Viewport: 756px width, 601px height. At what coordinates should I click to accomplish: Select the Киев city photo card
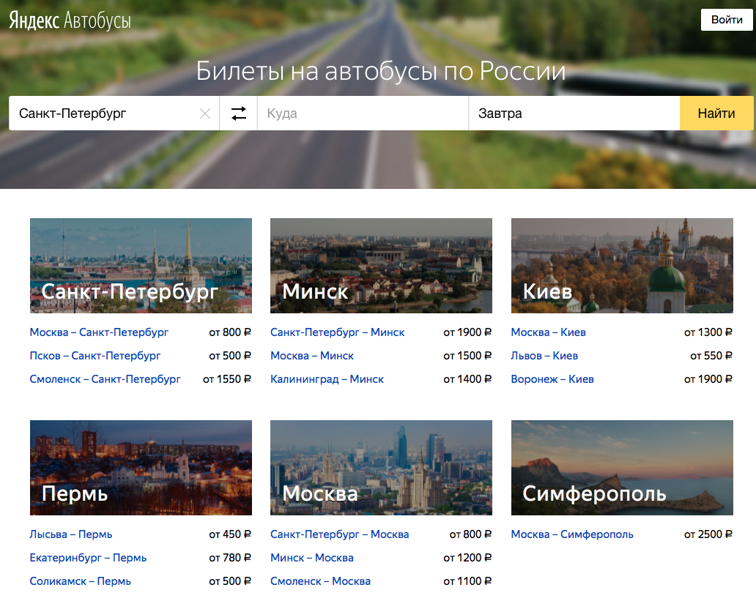click(x=622, y=266)
